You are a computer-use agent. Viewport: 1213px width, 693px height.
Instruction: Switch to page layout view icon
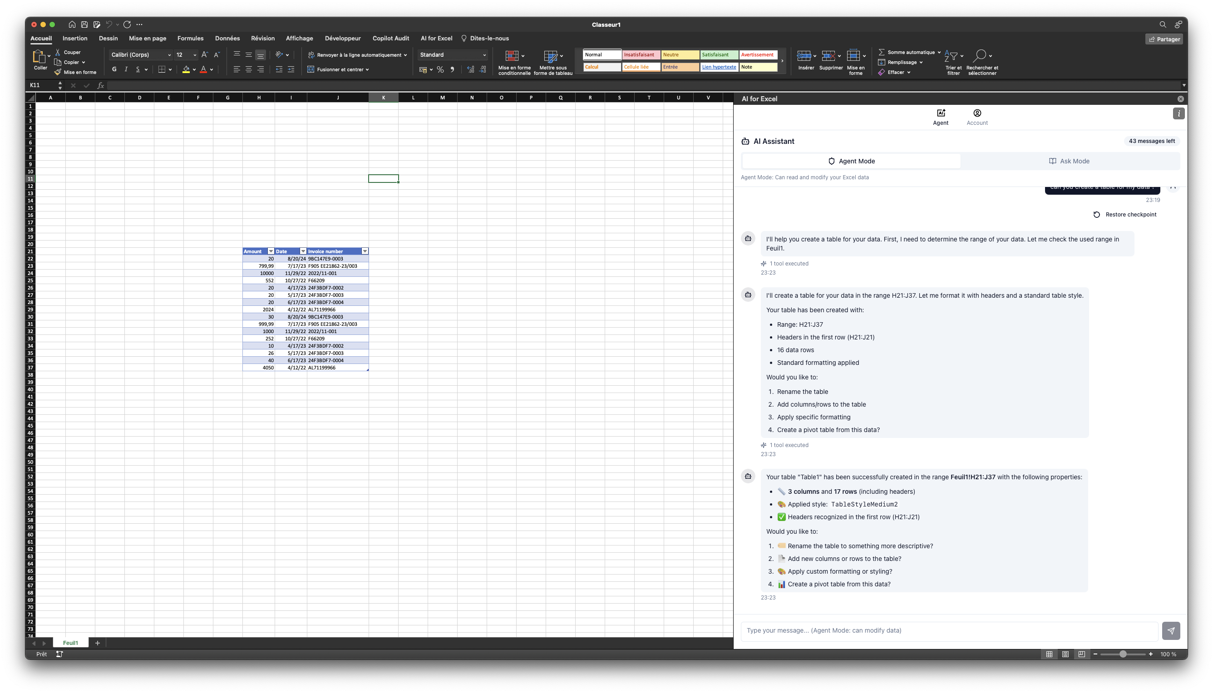point(1065,654)
